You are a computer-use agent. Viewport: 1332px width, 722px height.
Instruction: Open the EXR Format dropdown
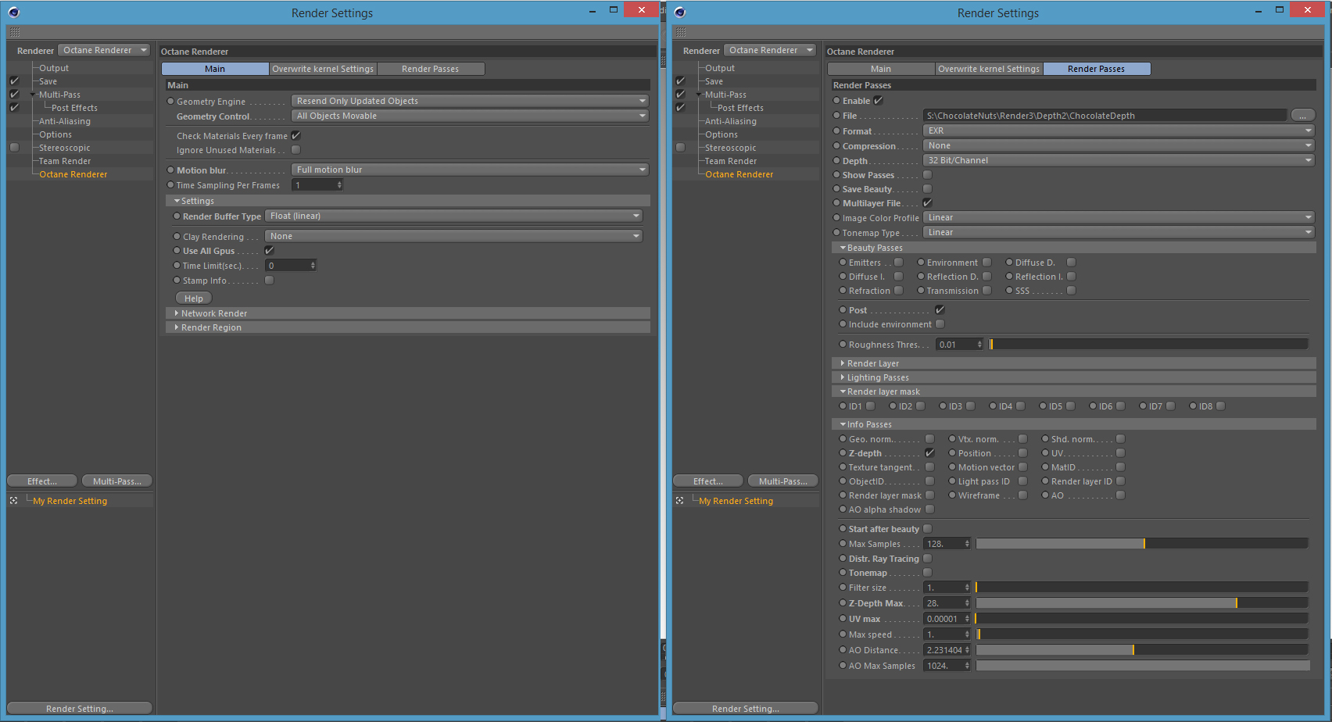pos(1119,130)
